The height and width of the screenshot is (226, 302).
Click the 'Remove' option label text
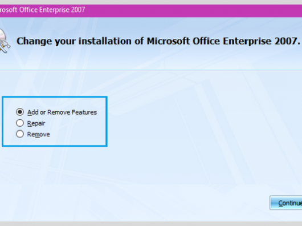point(38,135)
